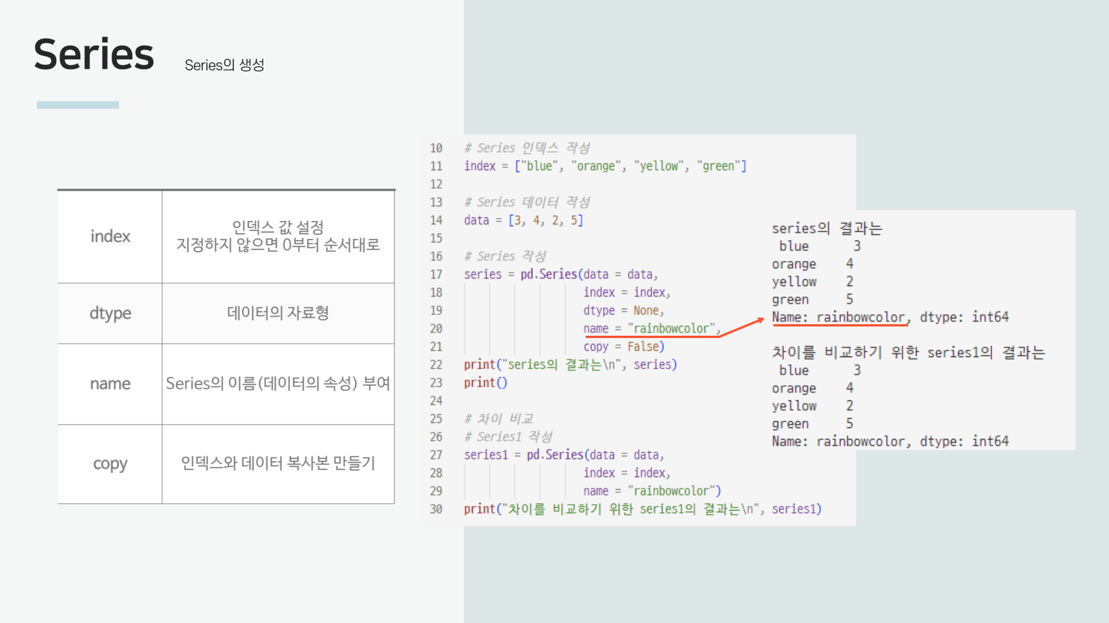Click the 'data = [3, 4, 2, 5]' line

tap(523, 220)
